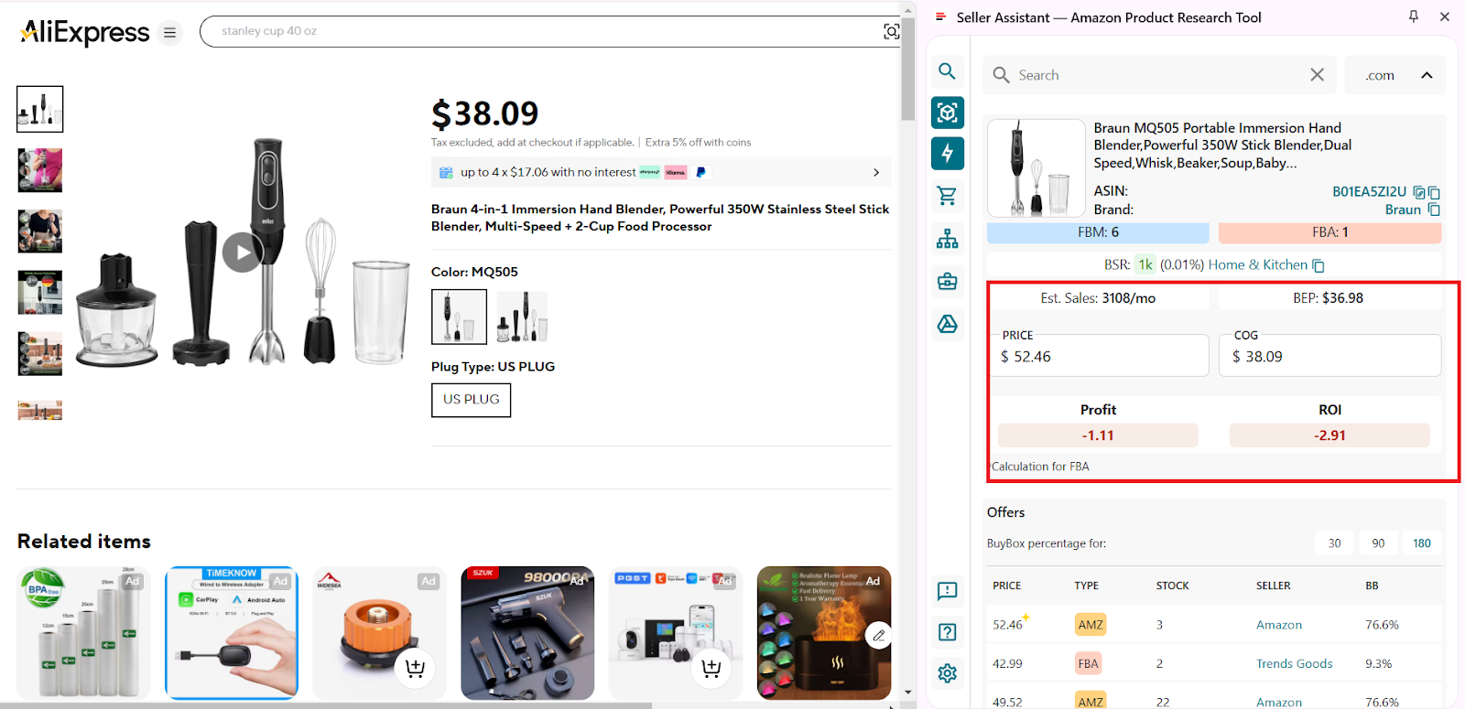Open the flame lamp diffuser related item
This screenshot has width=1465, height=709.
click(824, 633)
